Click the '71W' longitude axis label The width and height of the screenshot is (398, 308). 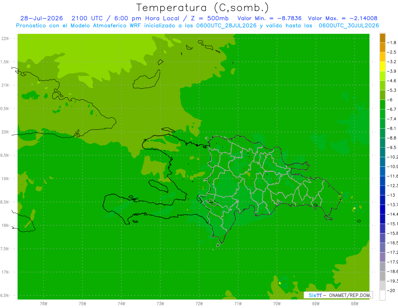coord(238,304)
